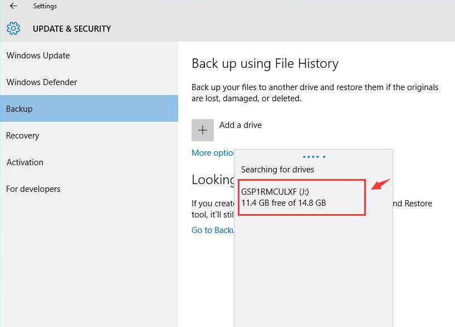455x327 pixels.
Task: Open the Windows Update section
Action: click(x=38, y=56)
